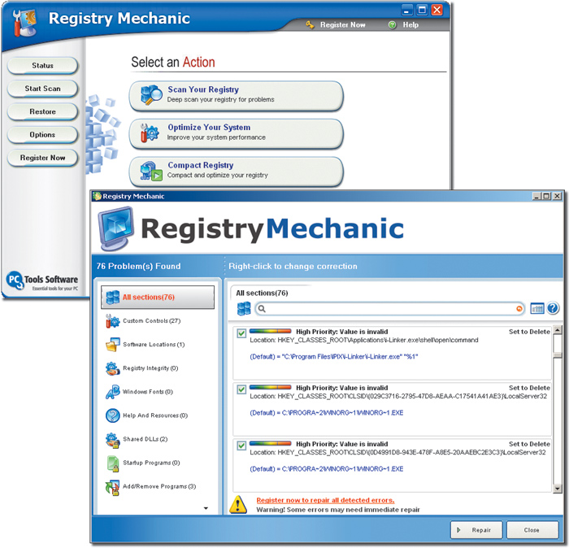
Task: Click inside the search input field
Action: pos(390,309)
